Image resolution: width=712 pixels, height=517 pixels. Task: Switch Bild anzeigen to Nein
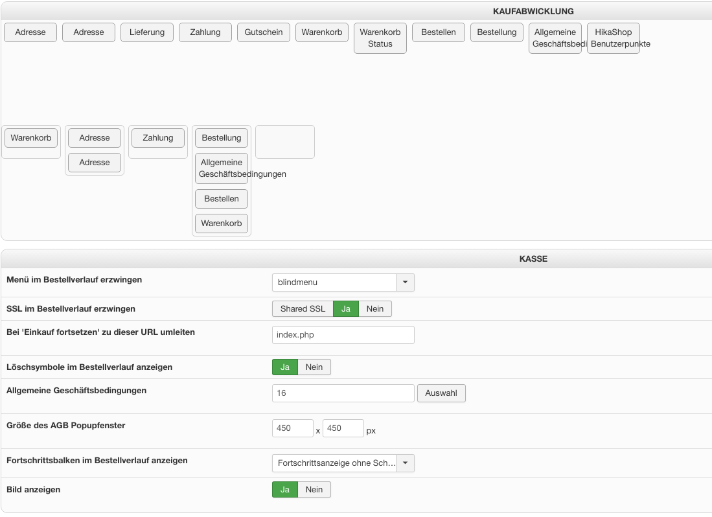click(314, 490)
